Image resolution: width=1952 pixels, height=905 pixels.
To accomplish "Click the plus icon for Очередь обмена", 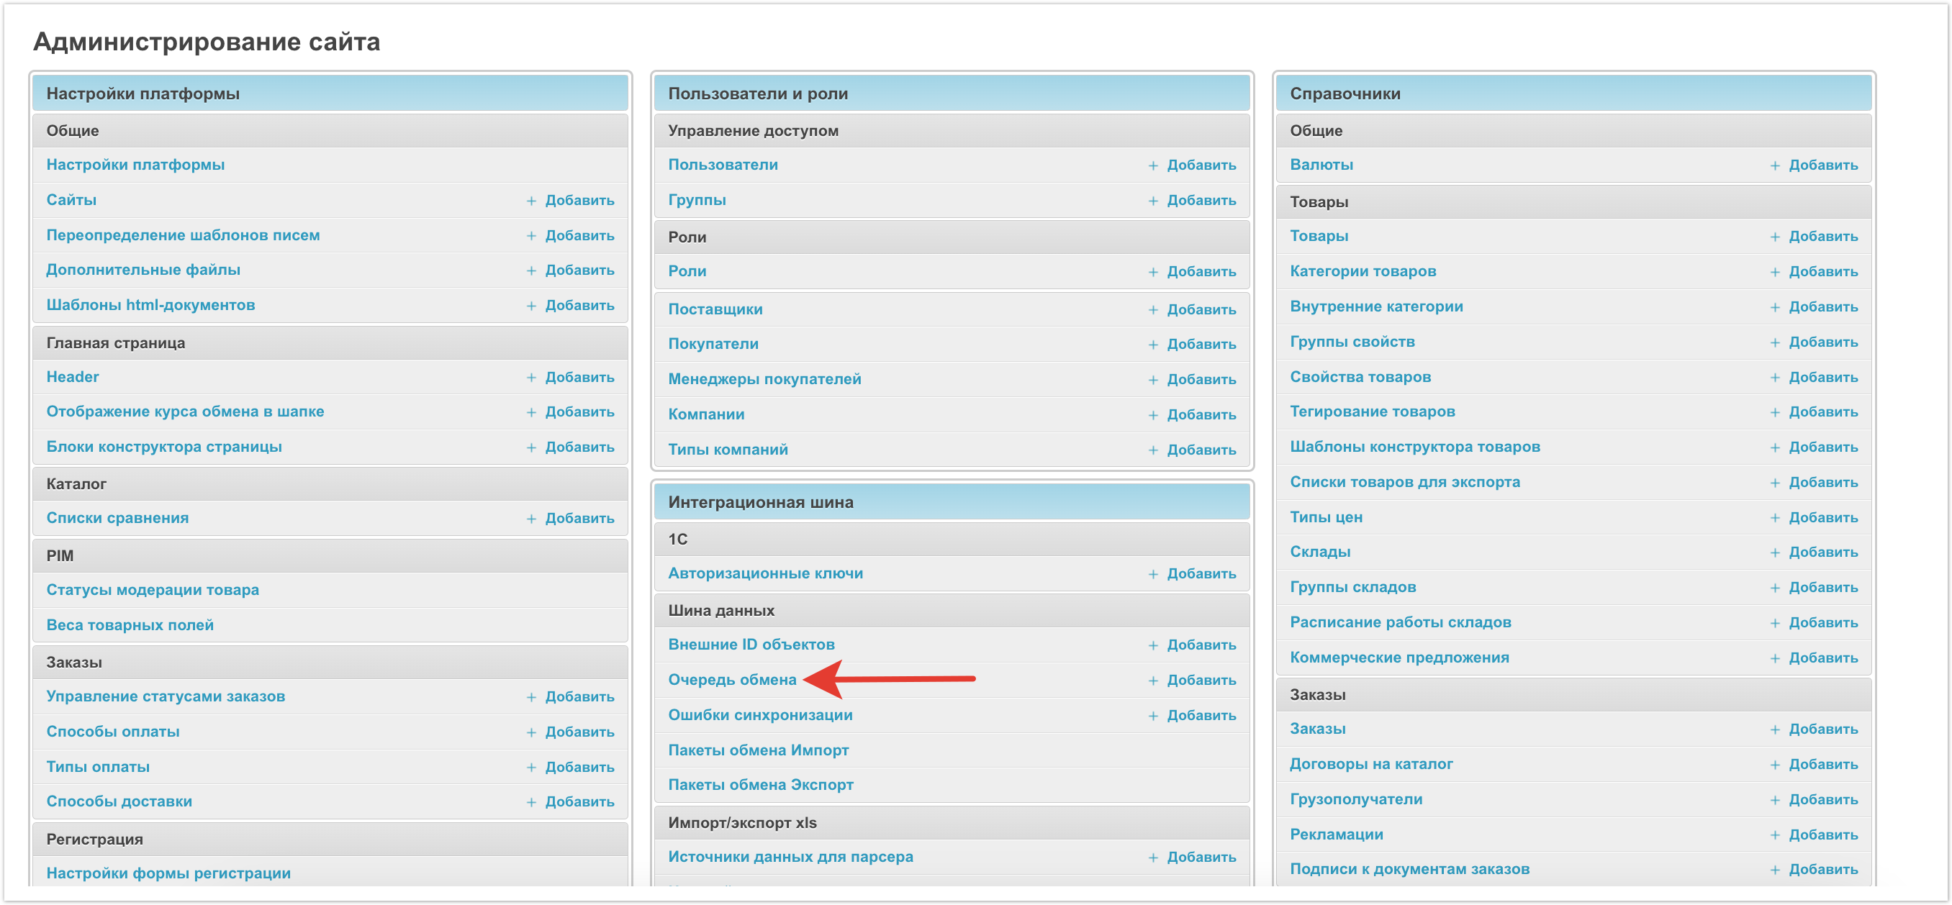I will point(1152,681).
